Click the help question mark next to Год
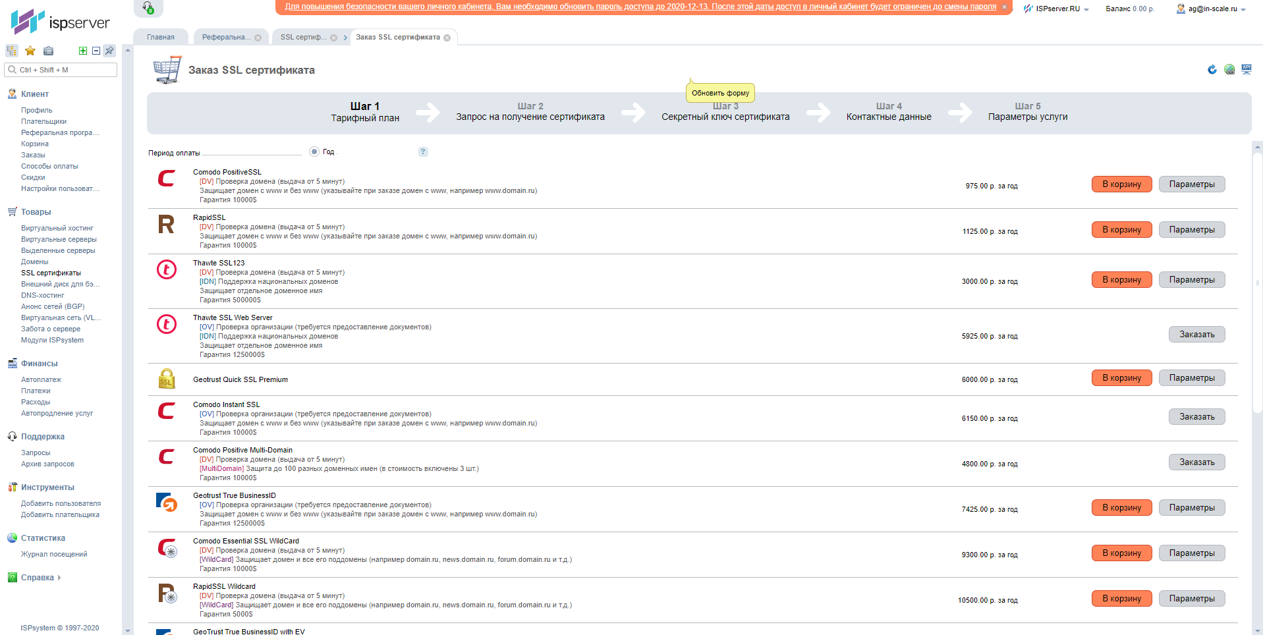1263x635 pixels. coord(423,152)
